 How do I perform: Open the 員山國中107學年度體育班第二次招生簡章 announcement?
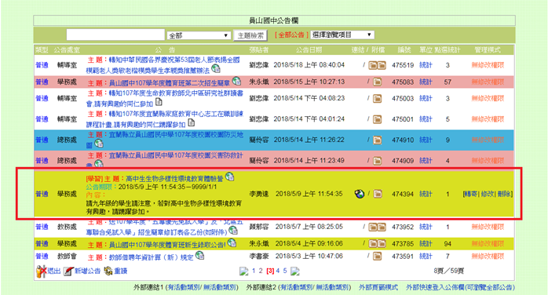170,83
